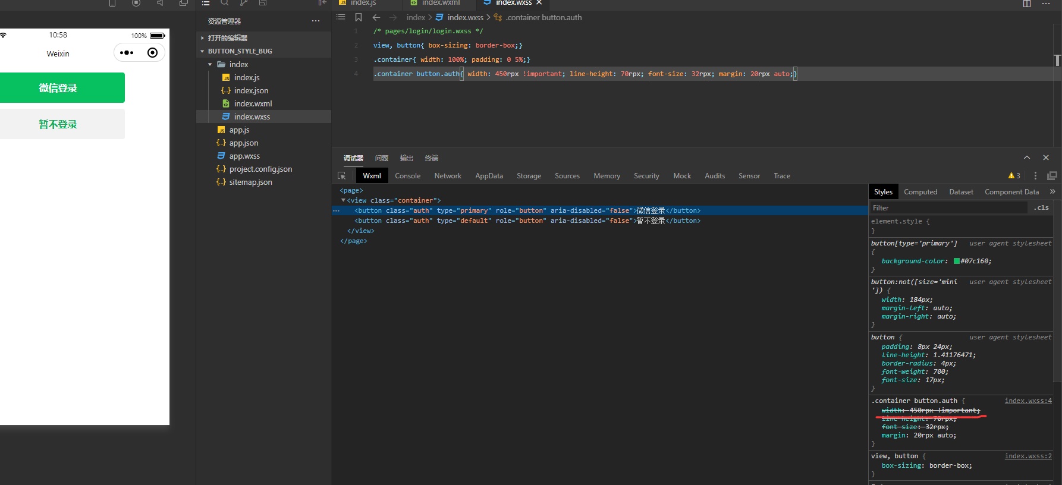Click the source control branch icon
This screenshot has width=1062, height=485.
pos(244,3)
